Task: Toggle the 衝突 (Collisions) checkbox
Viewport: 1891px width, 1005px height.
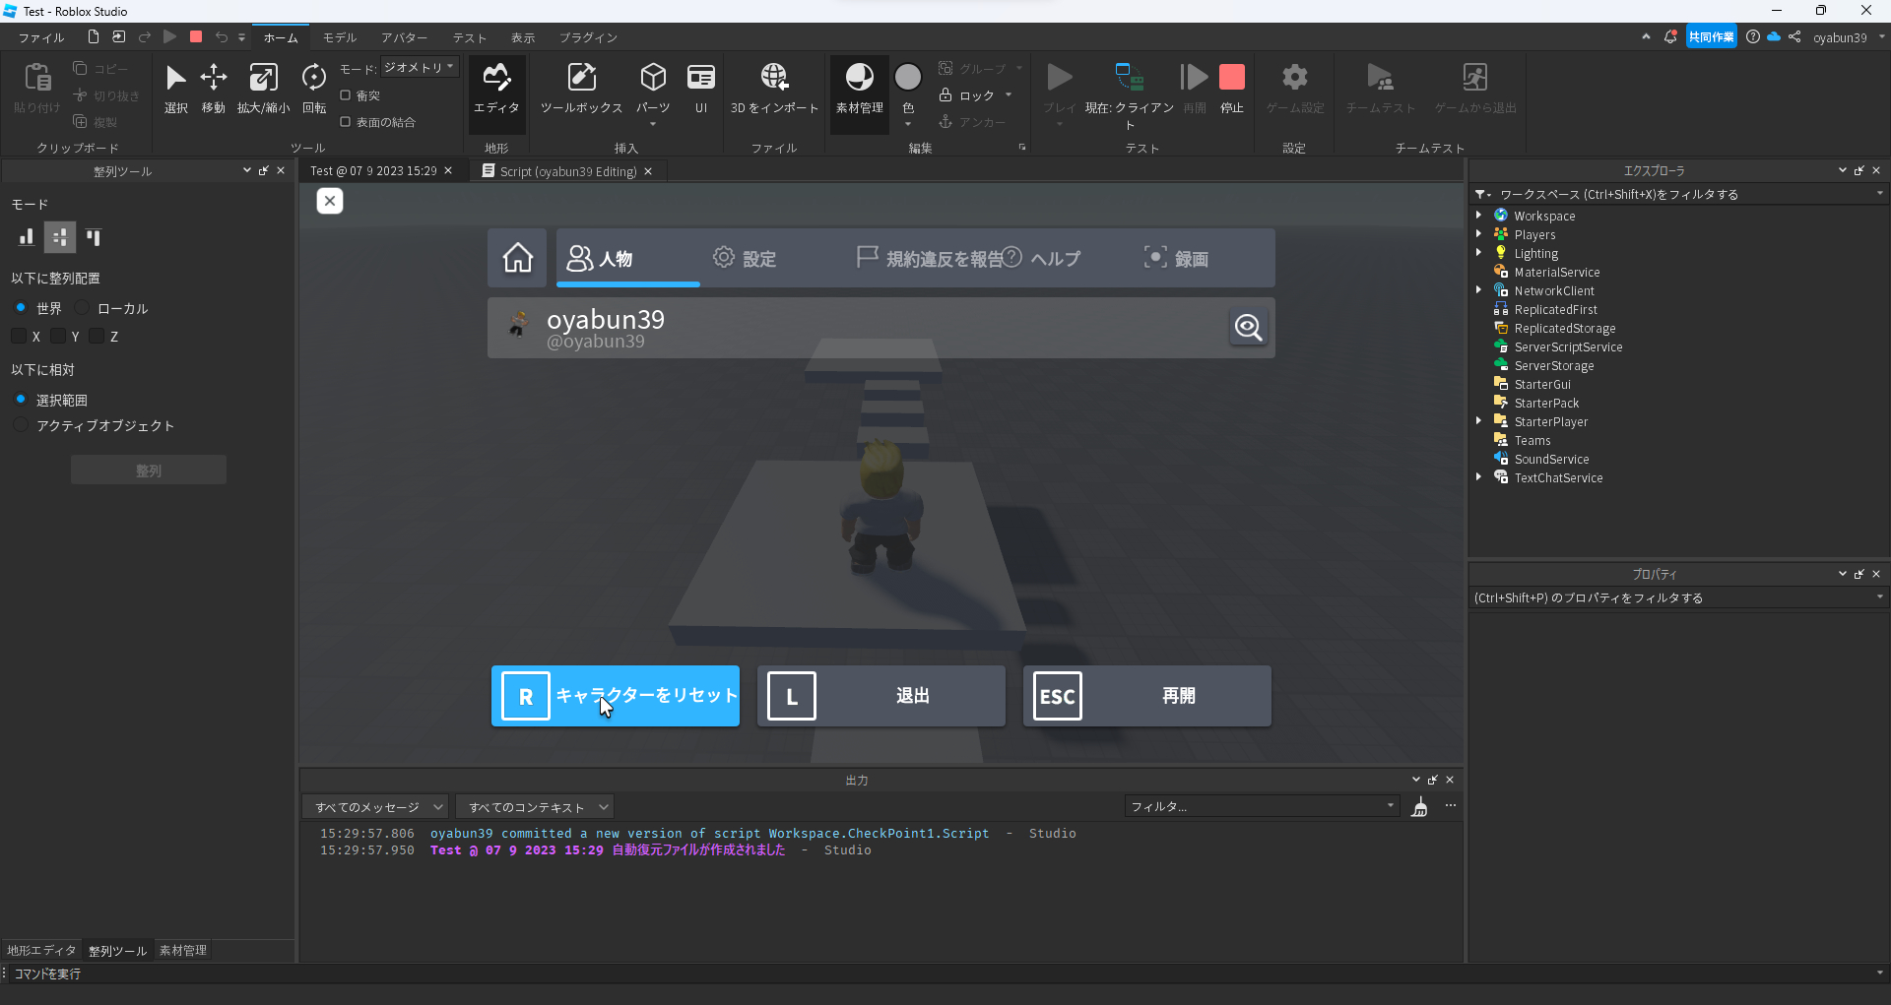Action: point(346,95)
